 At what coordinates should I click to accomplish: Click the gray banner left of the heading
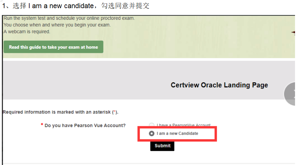pos(79,81)
